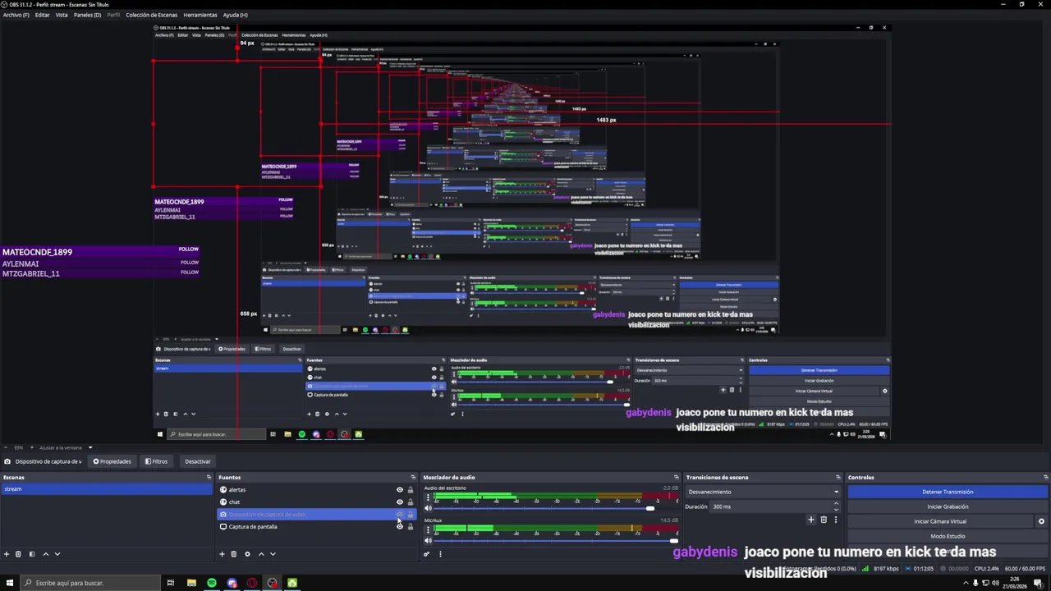Remove selected source with Fuentes trash icon
This screenshot has width=1051, height=591.
point(233,554)
